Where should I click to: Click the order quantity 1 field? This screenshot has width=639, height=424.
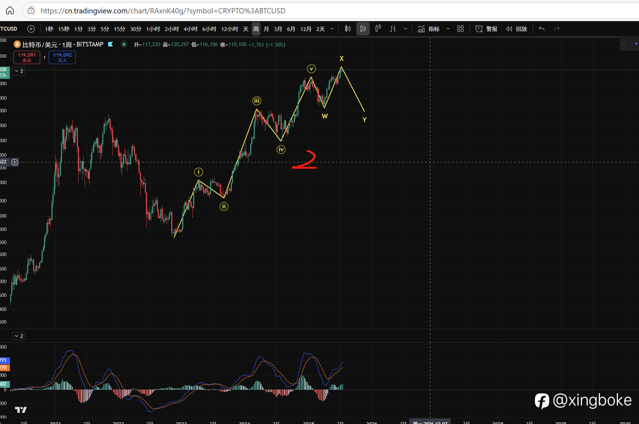pos(44,57)
